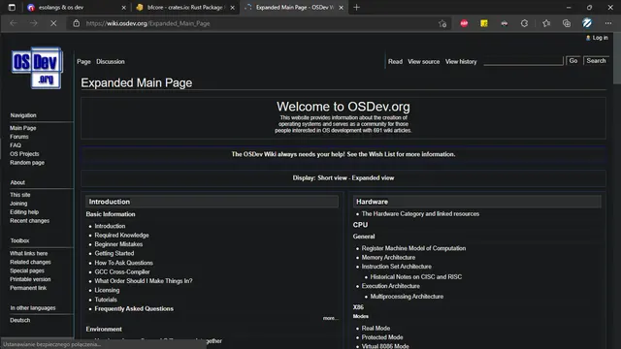Open the extensions puzzle icon
This screenshot has height=349, width=621.
coord(524,23)
